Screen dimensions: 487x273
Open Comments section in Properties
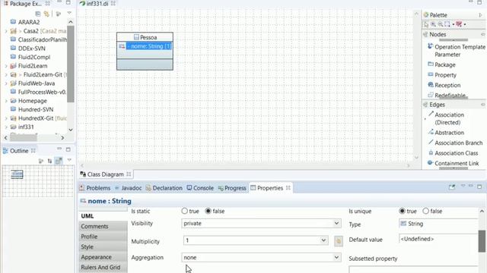point(103,226)
